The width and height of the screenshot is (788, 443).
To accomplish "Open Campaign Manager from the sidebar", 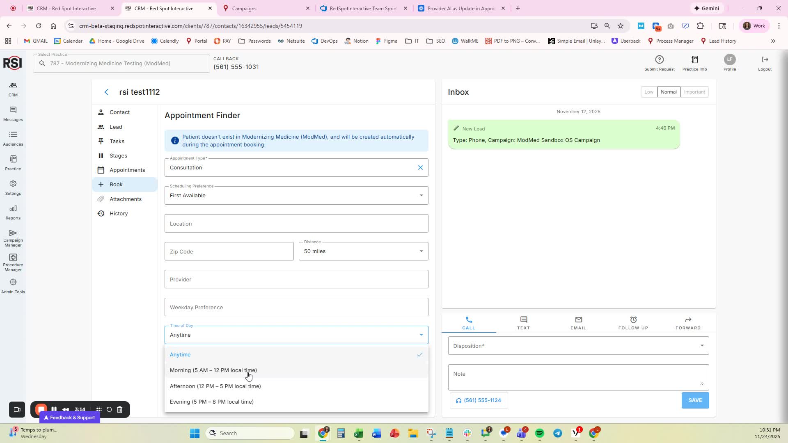I will point(13,237).
